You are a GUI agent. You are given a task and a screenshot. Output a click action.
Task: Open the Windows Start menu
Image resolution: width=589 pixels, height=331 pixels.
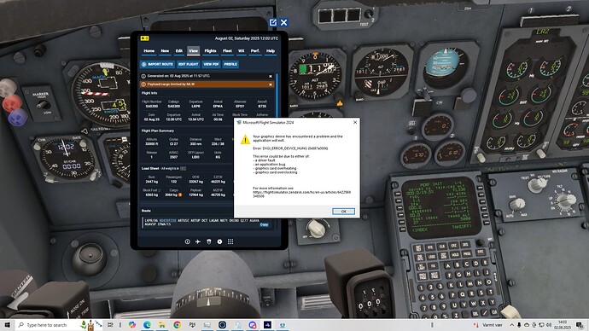pos(7,325)
